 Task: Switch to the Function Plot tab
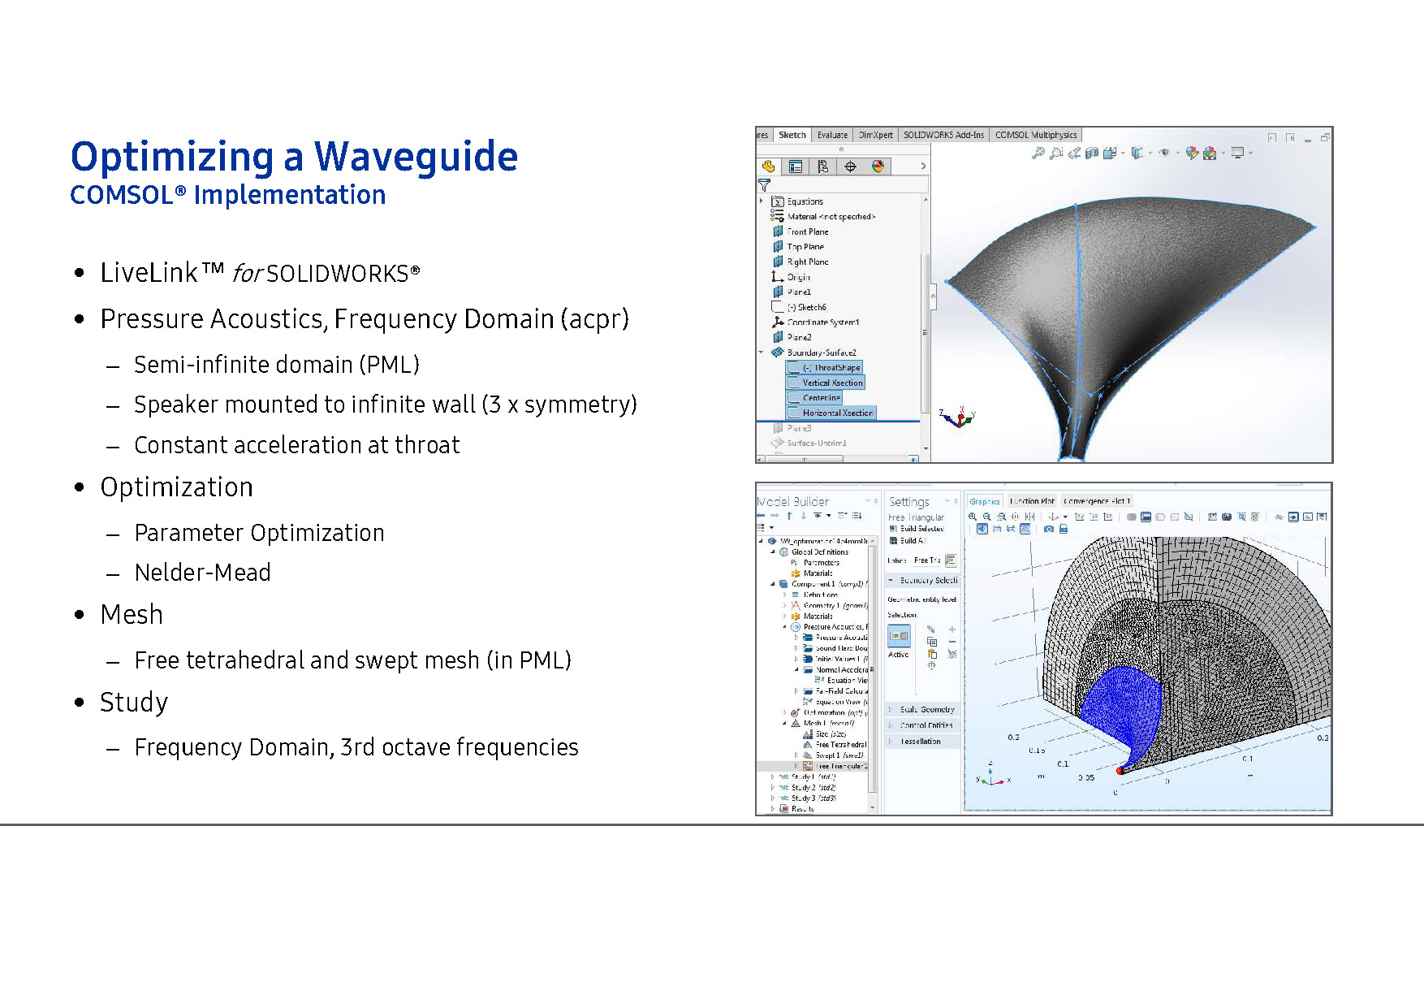pos(1032,501)
